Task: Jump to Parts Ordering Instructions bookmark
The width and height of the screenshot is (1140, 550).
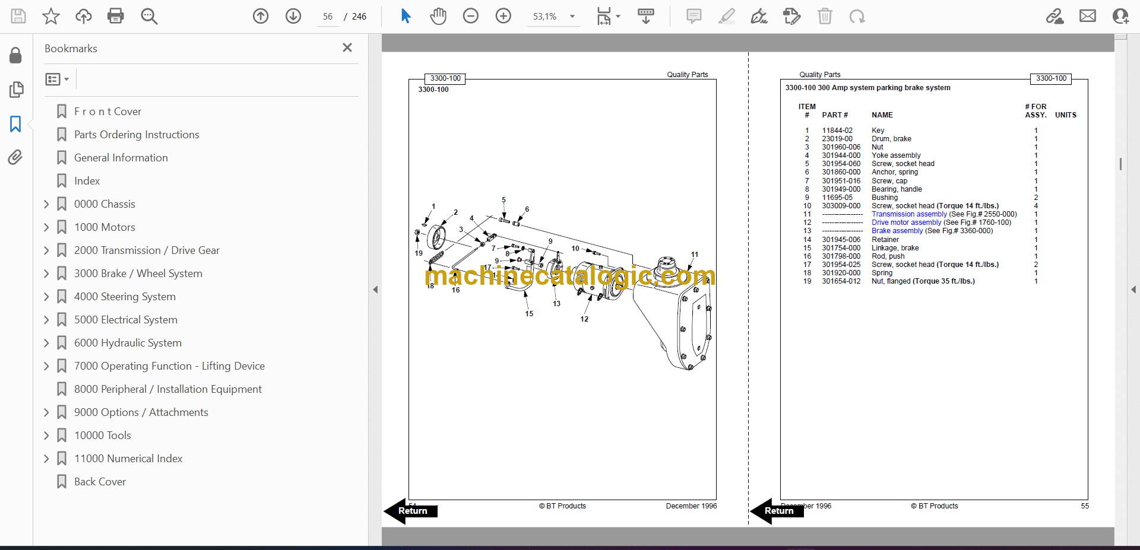Action: click(137, 135)
